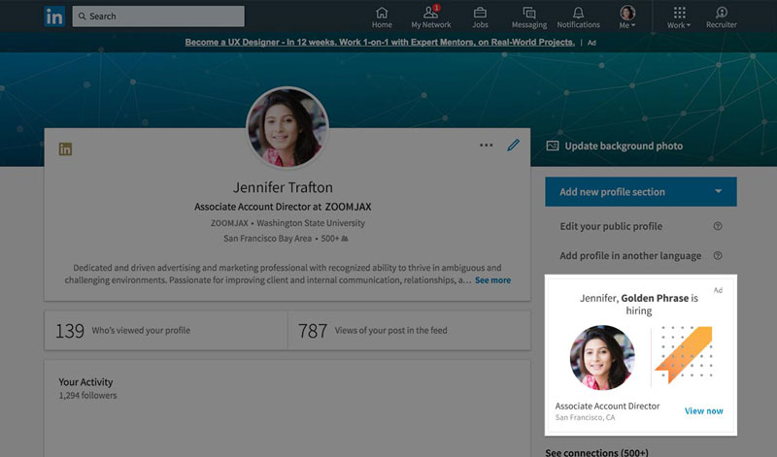Screen dimensions: 777x457
Task: Open the Messaging icon
Action: coord(528,16)
